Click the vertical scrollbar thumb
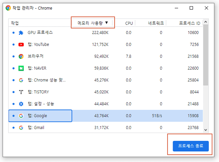Viewport: 219px width, 162px height. click(x=205, y=55)
